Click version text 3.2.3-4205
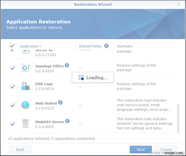186x156 pixels. pos(45,71)
